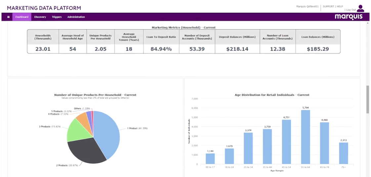Click the Loan To Deposit Ratio 84.94% cell
This screenshot has height=177, width=371.
161,49
